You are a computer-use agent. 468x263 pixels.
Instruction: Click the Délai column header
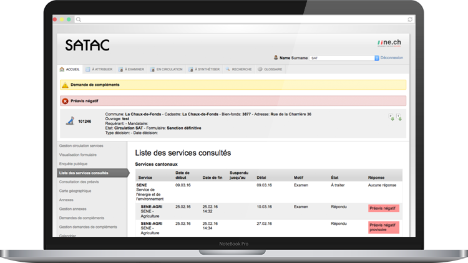[261, 178]
